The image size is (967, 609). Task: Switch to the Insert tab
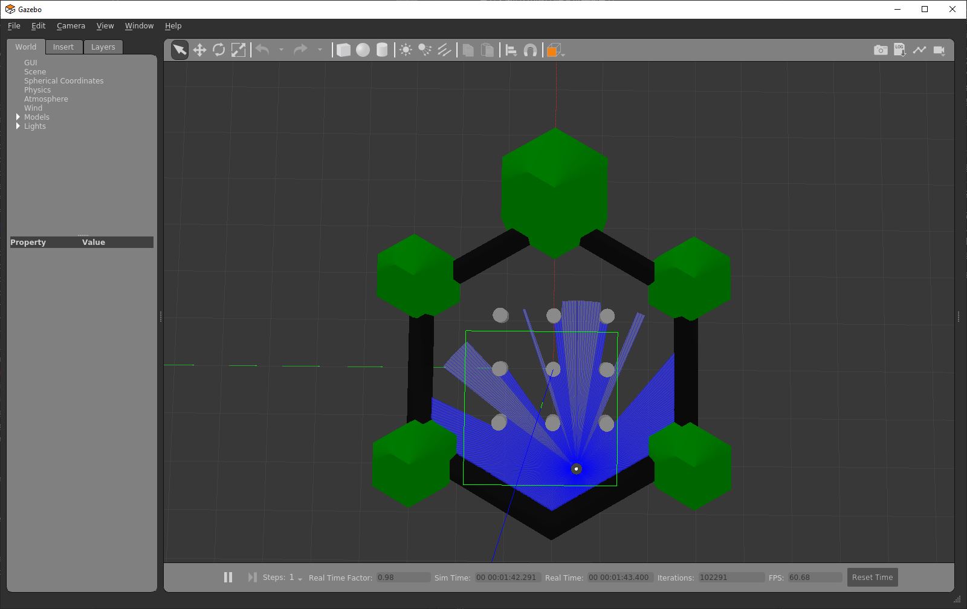(63, 47)
